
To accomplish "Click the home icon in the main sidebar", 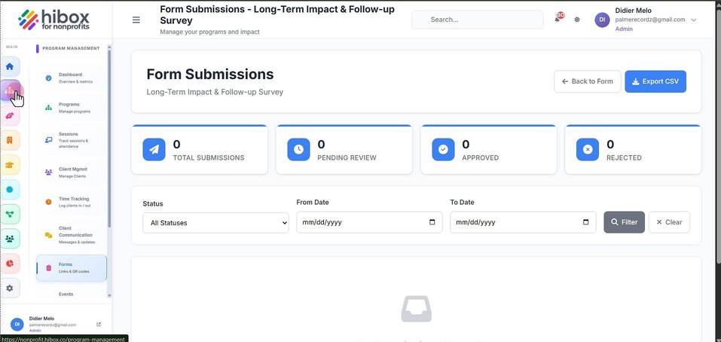I will pos(10,66).
